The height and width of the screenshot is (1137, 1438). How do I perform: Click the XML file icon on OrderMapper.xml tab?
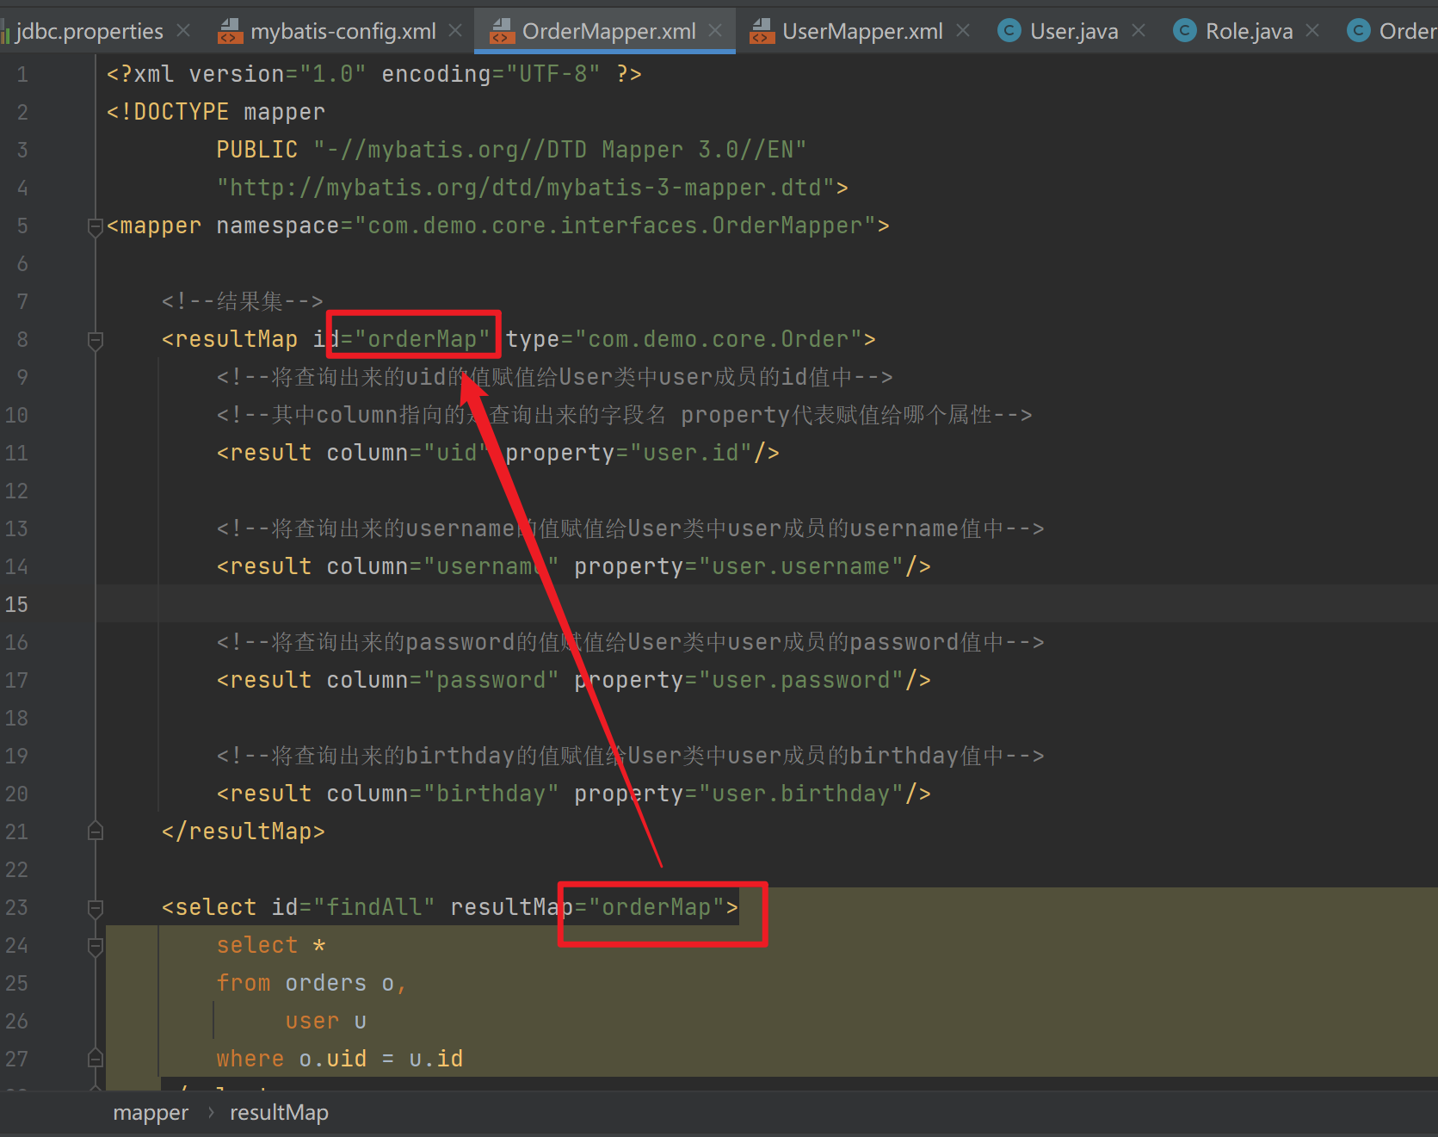tap(502, 32)
